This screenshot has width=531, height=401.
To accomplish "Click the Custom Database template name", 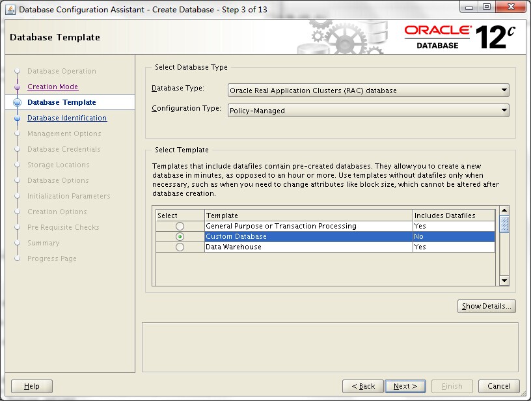I will pyautogui.click(x=236, y=236).
